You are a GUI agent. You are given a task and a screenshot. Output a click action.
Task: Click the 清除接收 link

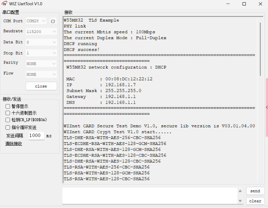14,144
